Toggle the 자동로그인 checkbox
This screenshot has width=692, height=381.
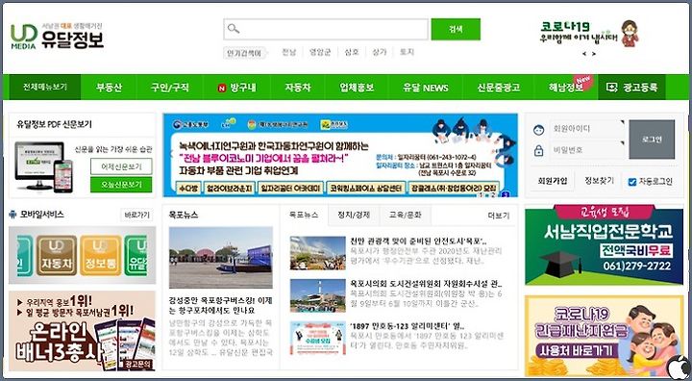tap(632, 182)
